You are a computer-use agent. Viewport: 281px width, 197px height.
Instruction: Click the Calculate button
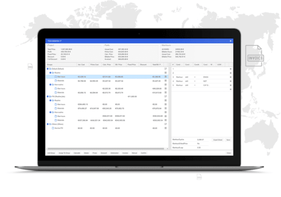pos(77,153)
